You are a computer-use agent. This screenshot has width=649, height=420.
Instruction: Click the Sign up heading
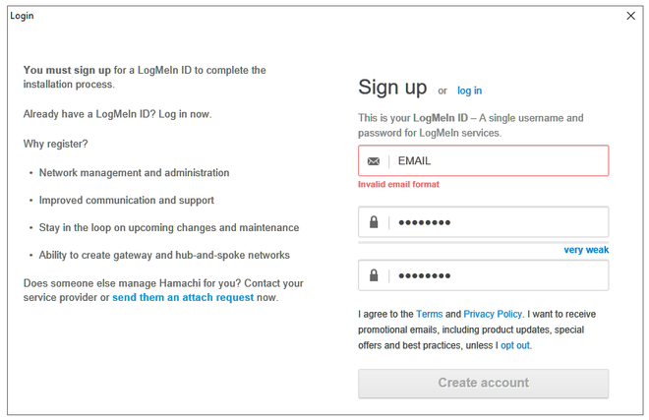[392, 88]
